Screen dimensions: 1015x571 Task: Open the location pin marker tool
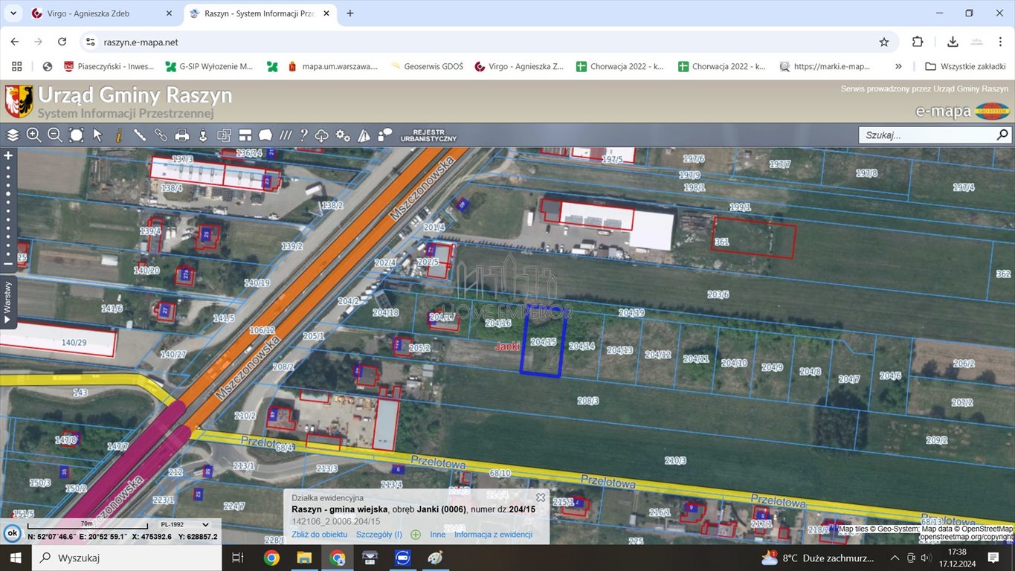(x=202, y=135)
